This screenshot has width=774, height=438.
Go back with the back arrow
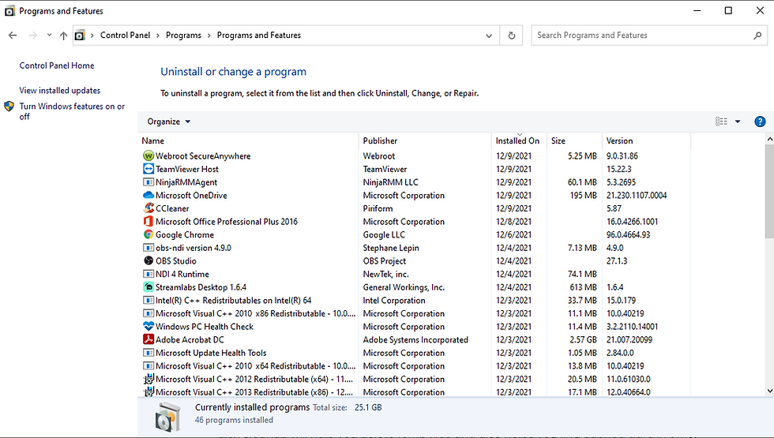click(13, 36)
